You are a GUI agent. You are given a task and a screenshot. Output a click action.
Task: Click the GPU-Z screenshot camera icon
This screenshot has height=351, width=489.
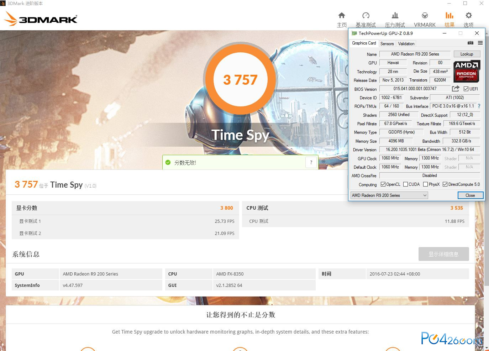470,43
